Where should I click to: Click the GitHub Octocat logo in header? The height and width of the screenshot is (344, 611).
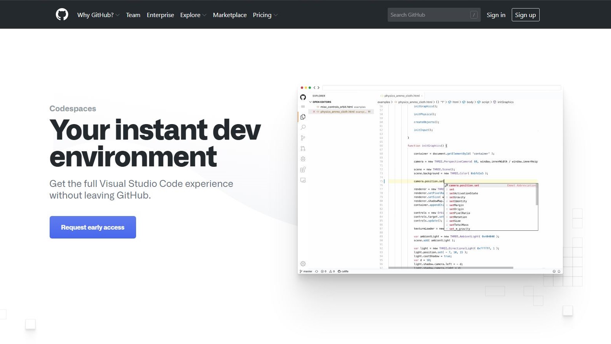(62, 15)
